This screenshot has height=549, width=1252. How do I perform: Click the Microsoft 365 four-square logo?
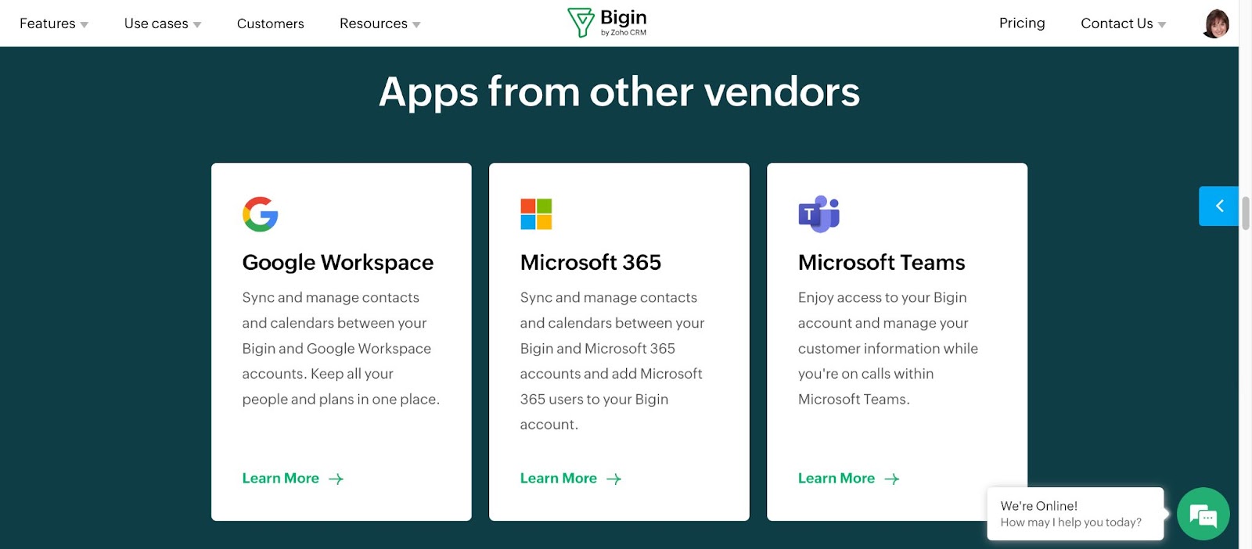[536, 214]
